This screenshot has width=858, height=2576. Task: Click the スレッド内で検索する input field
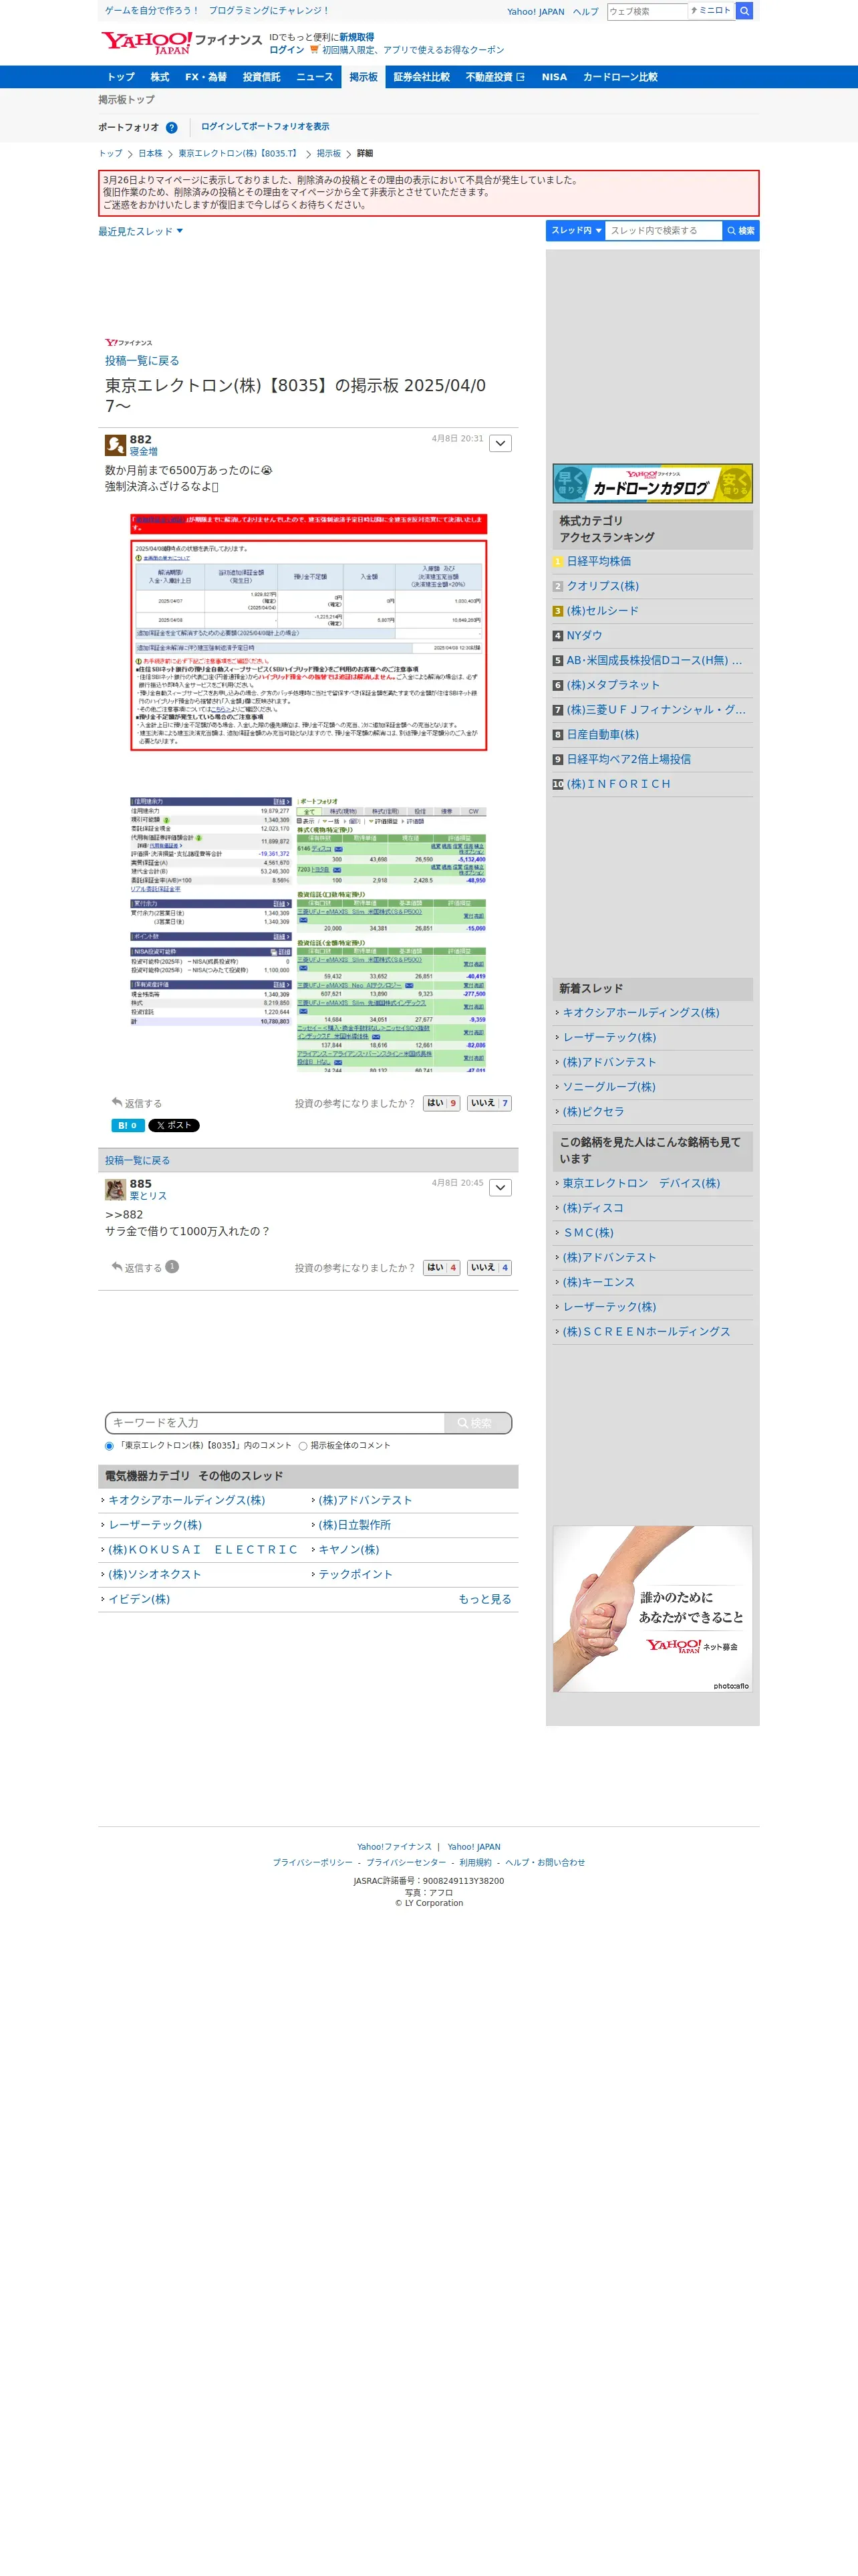(x=664, y=231)
